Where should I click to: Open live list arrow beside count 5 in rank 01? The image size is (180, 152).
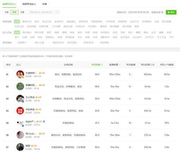pos(132,74)
